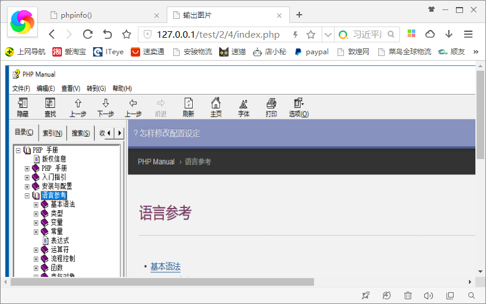Click the cloud sync icon
Image resolution: width=486 pixels, height=304 pixels.
coord(430,34)
